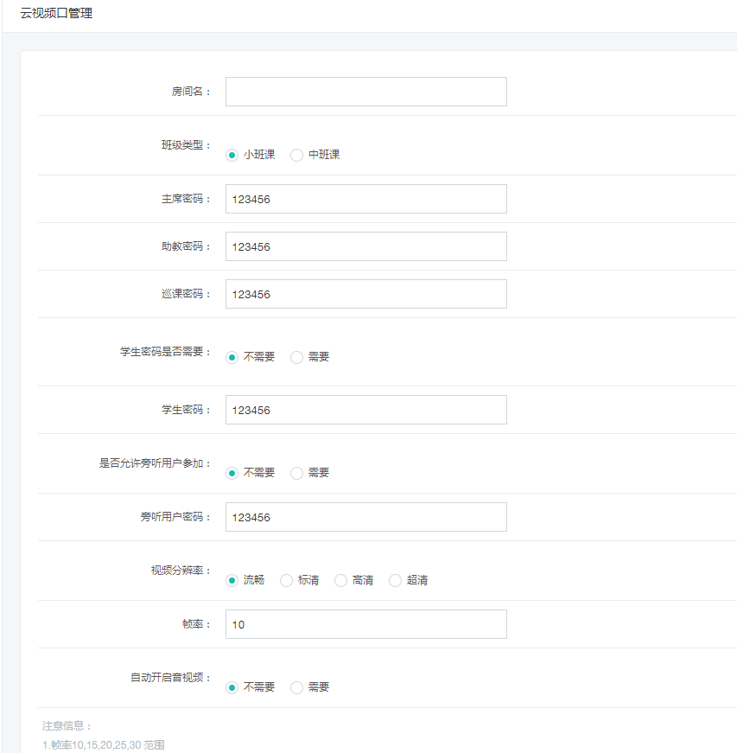Click the 助教密码 input field

click(365, 246)
